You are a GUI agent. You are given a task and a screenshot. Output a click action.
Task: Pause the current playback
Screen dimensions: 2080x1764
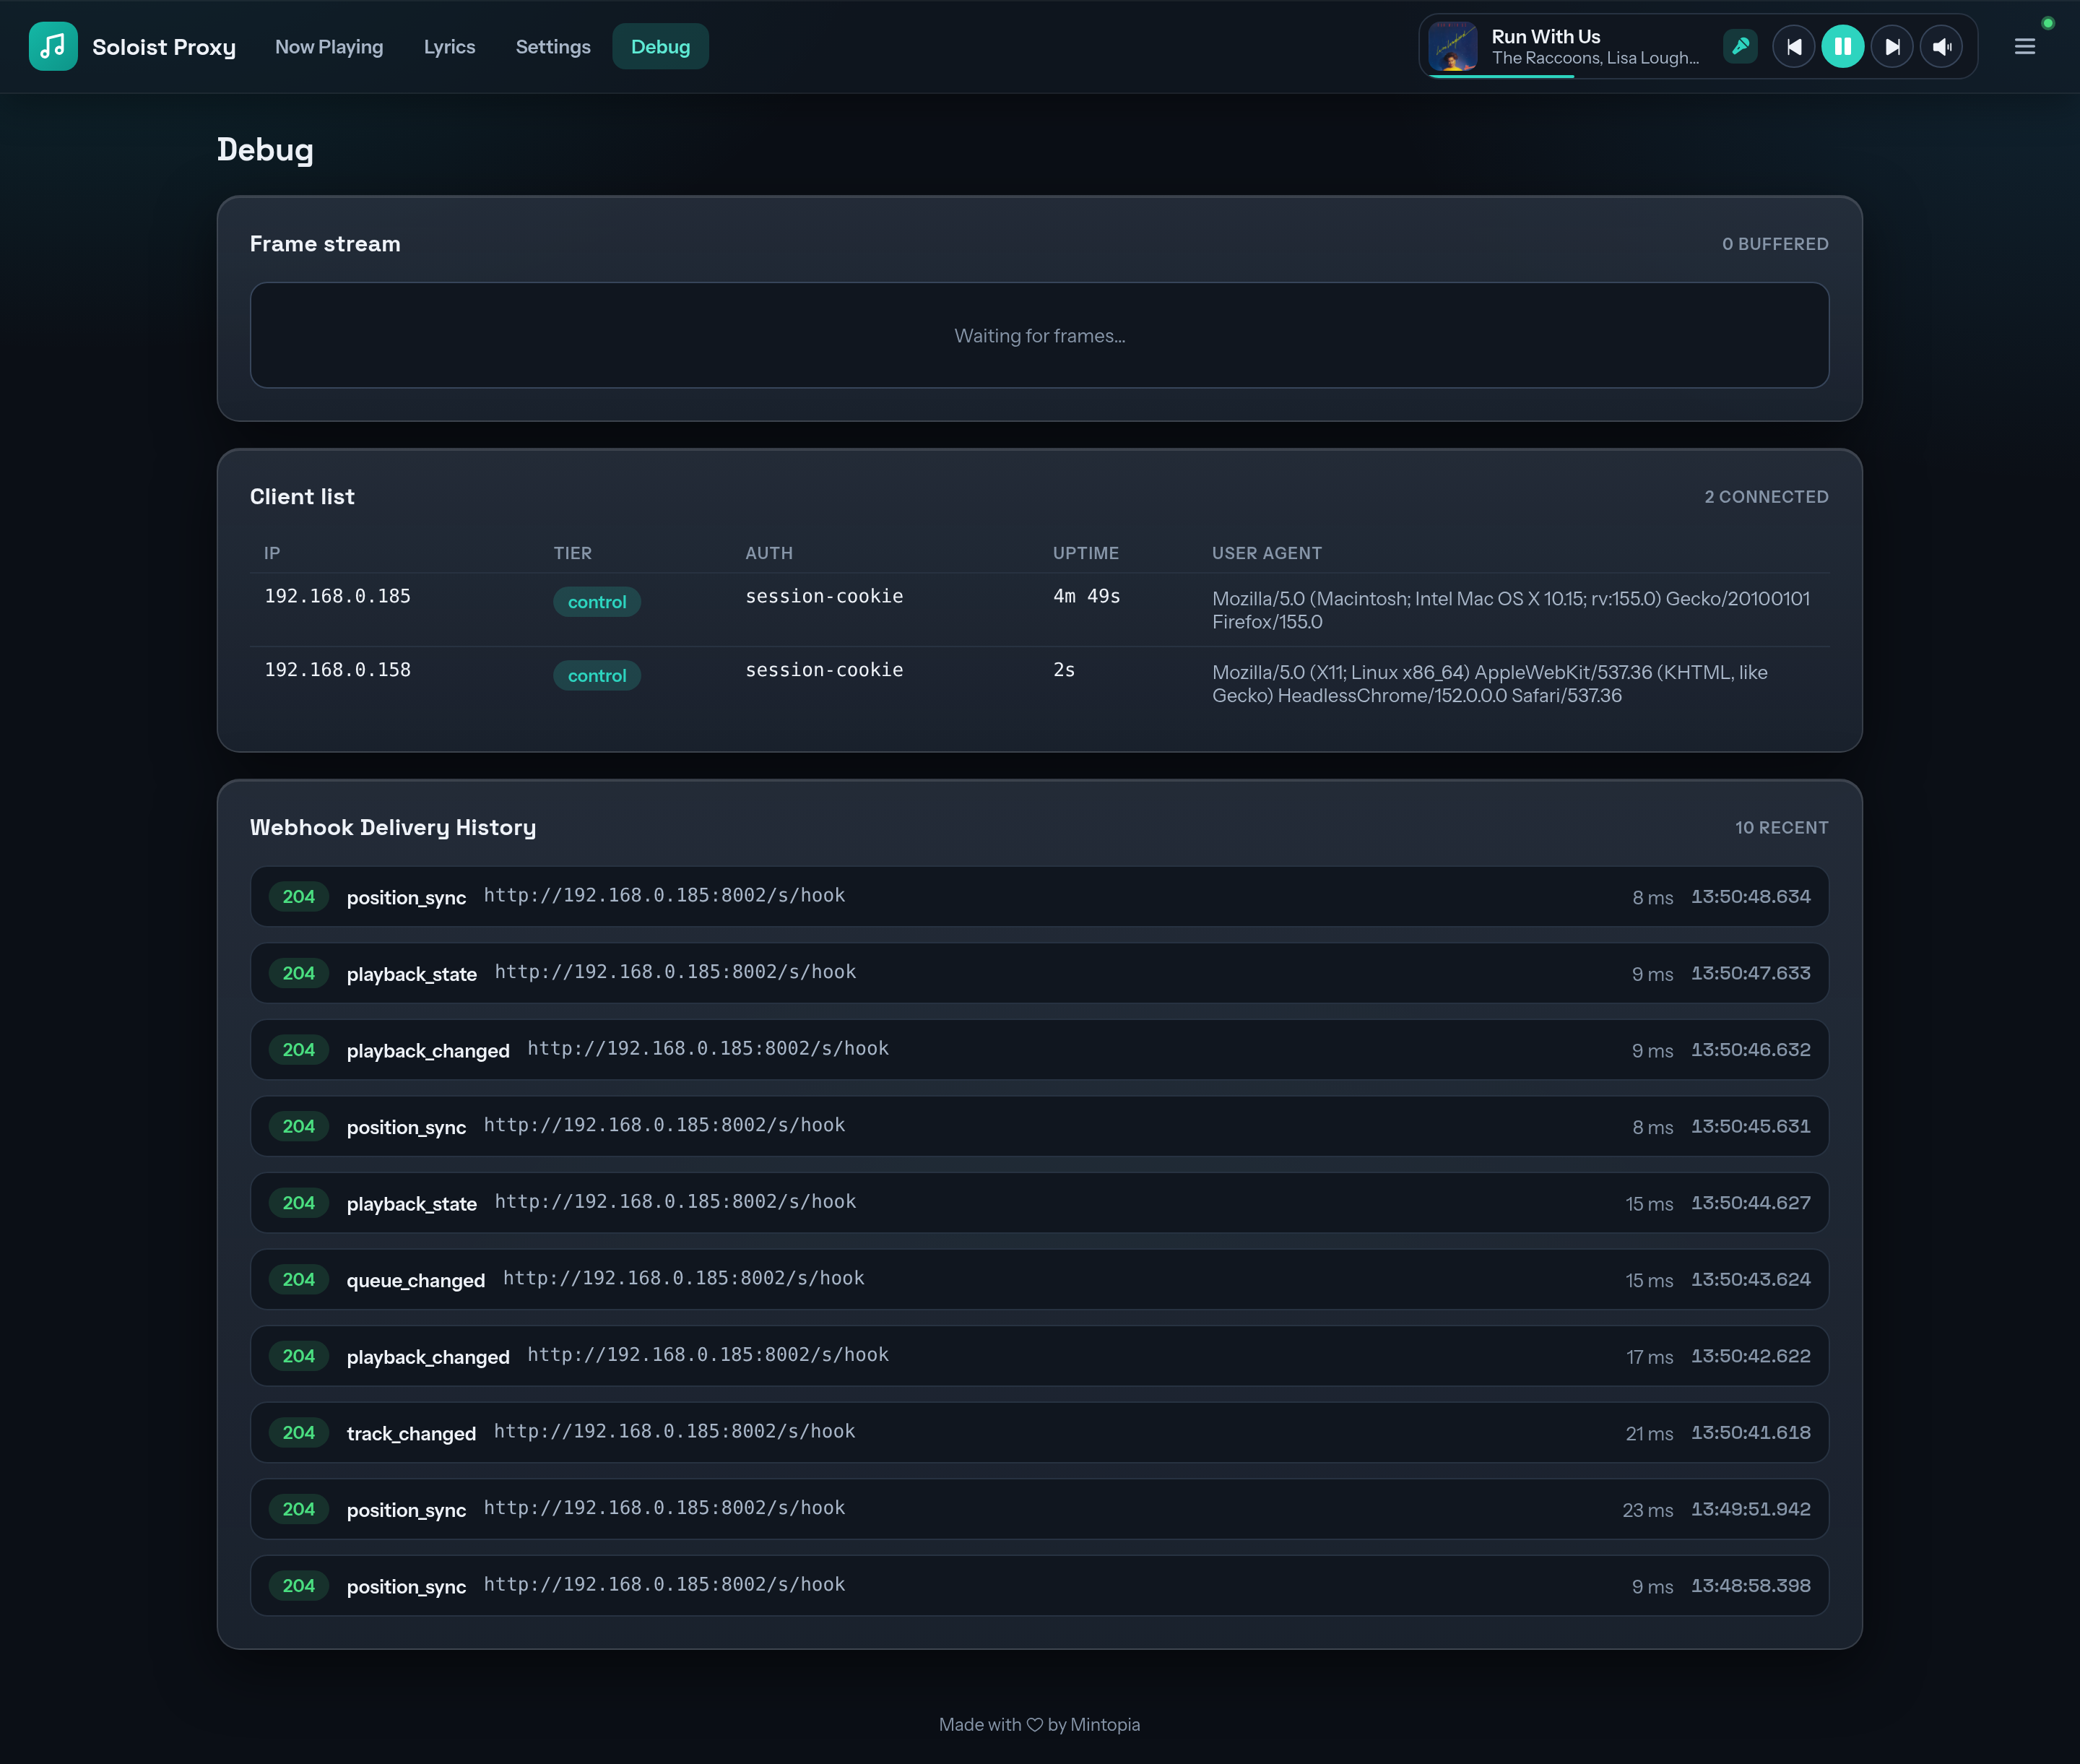1843,47
